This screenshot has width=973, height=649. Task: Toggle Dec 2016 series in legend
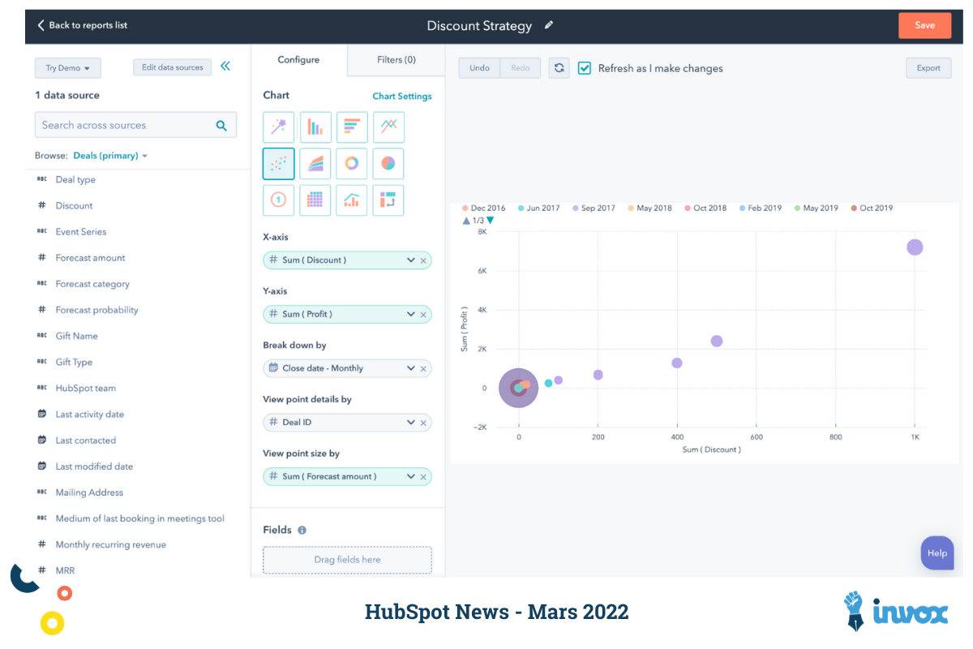[483, 208]
